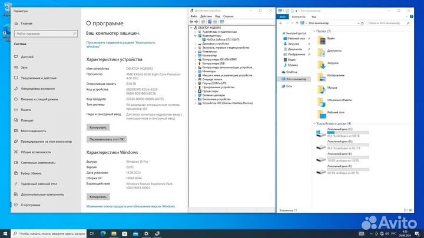The height and width of the screenshot is (238, 424).
Task: Expand the Keyboards category in Device Manager
Action: pyautogui.click(x=196, y=52)
